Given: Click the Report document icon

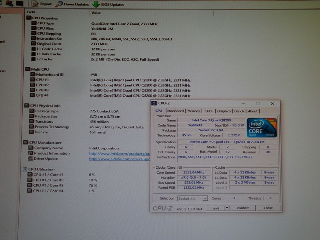Looking at the screenshot, I should click(x=35, y=4).
